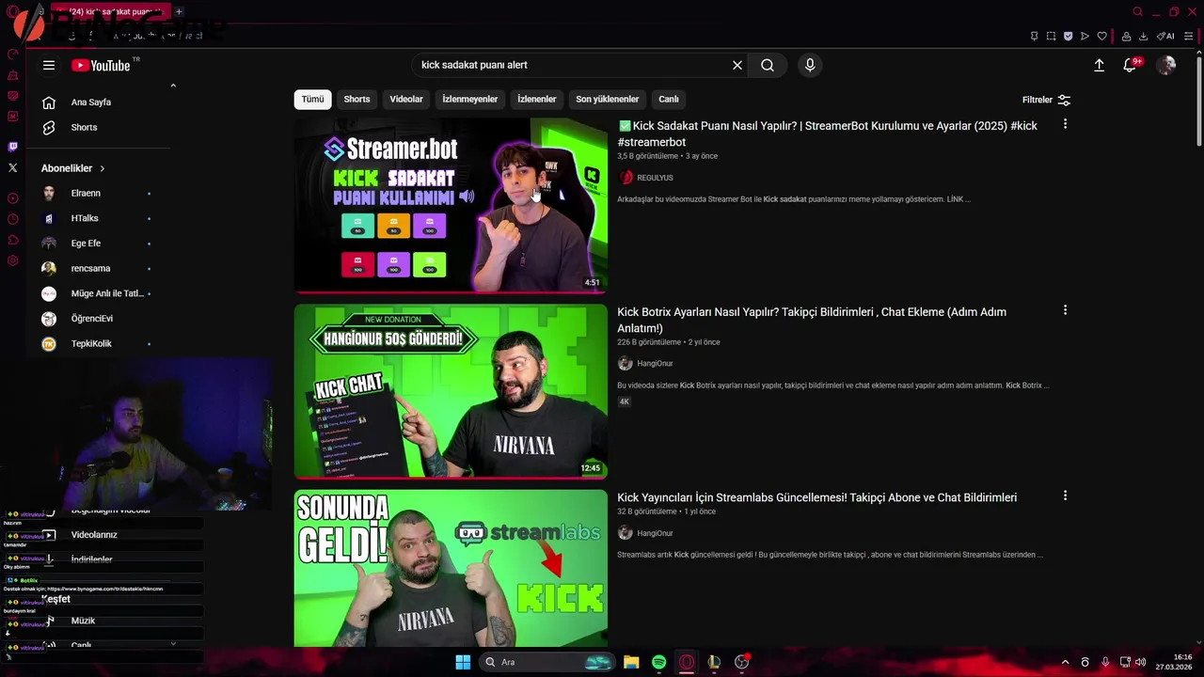Image resolution: width=1204 pixels, height=677 pixels.
Task: Clear the search query with the X icon
Action: pos(737,65)
